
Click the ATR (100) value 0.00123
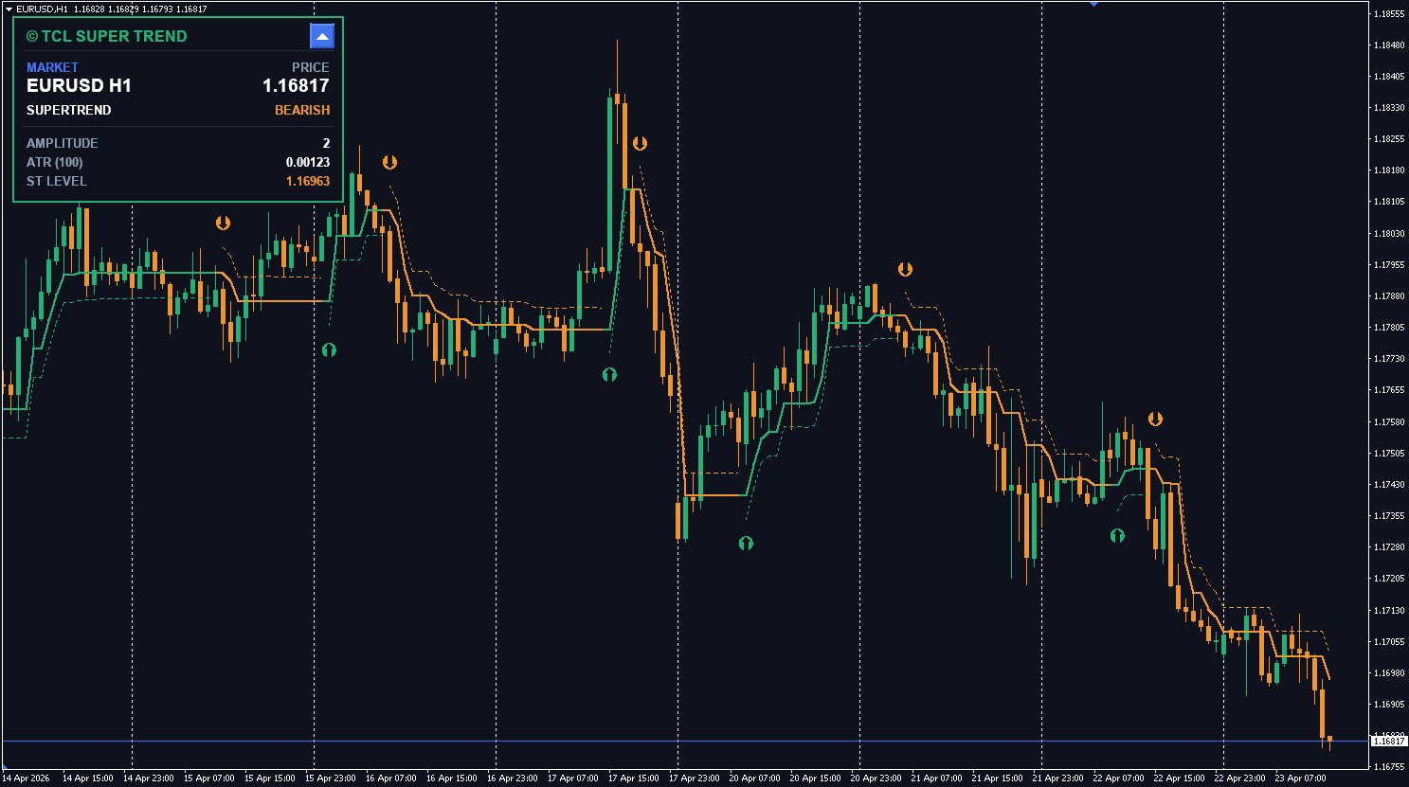308,162
